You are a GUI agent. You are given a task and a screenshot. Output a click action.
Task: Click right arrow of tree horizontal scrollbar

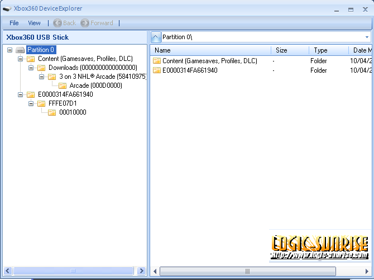click(142, 270)
